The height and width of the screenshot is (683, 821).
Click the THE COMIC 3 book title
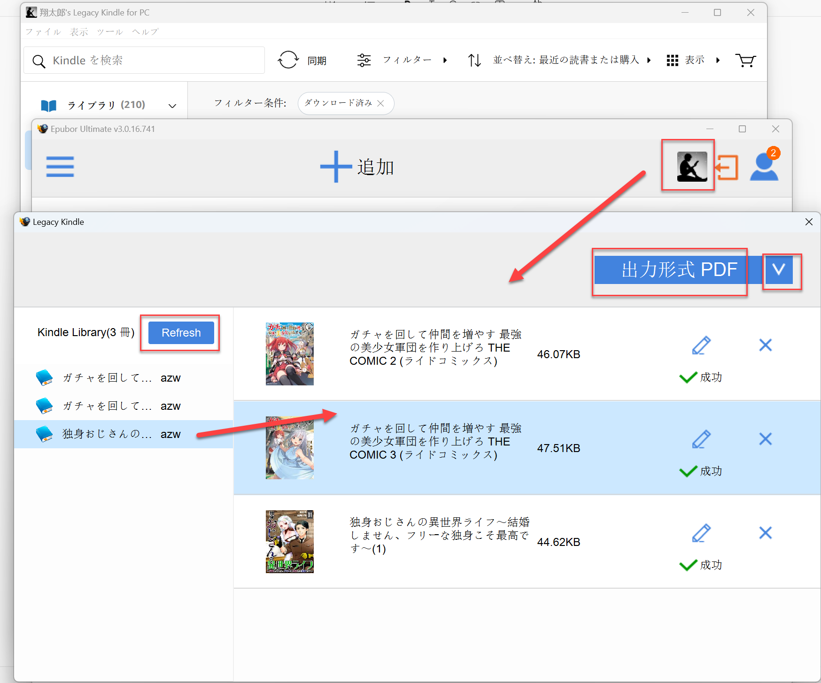tap(436, 442)
